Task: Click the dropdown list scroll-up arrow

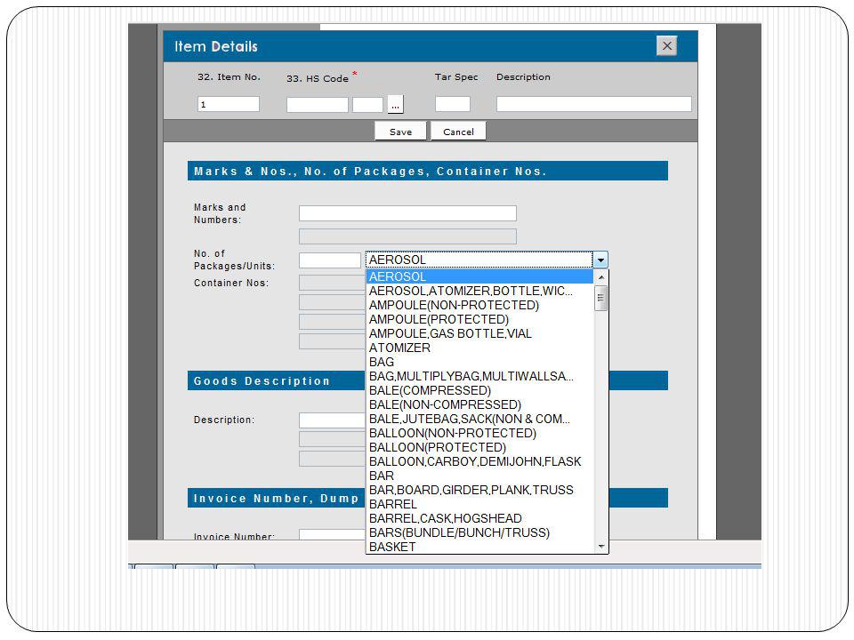Action: (600, 277)
